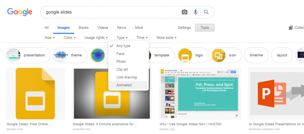Open search by image camera icon

tap(185, 12)
